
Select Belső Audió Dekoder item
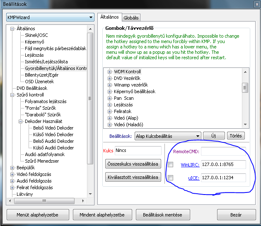[x=53, y=142]
